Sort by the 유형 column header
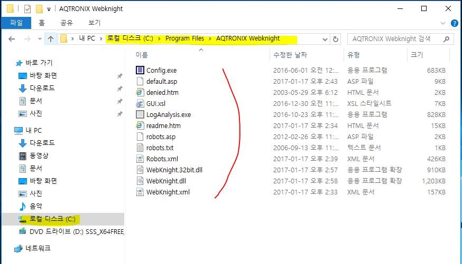The width and height of the screenshot is (462, 264). point(354,55)
